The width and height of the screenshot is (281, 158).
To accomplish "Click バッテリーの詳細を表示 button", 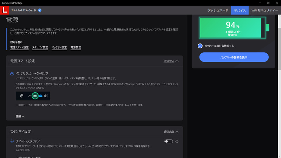I will (234, 57).
